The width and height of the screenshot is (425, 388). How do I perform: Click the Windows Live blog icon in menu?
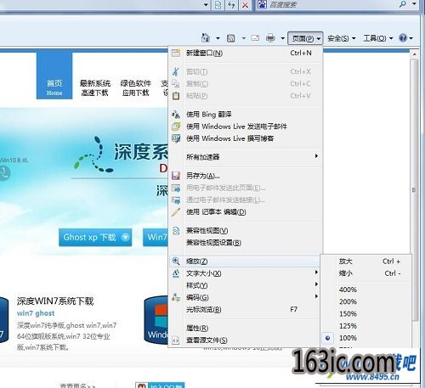176,138
